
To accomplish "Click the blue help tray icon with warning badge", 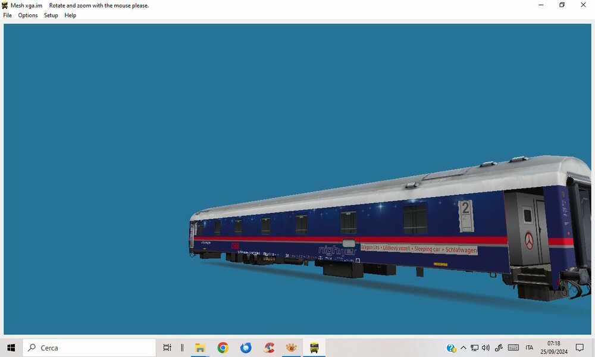I will coord(451,348).
